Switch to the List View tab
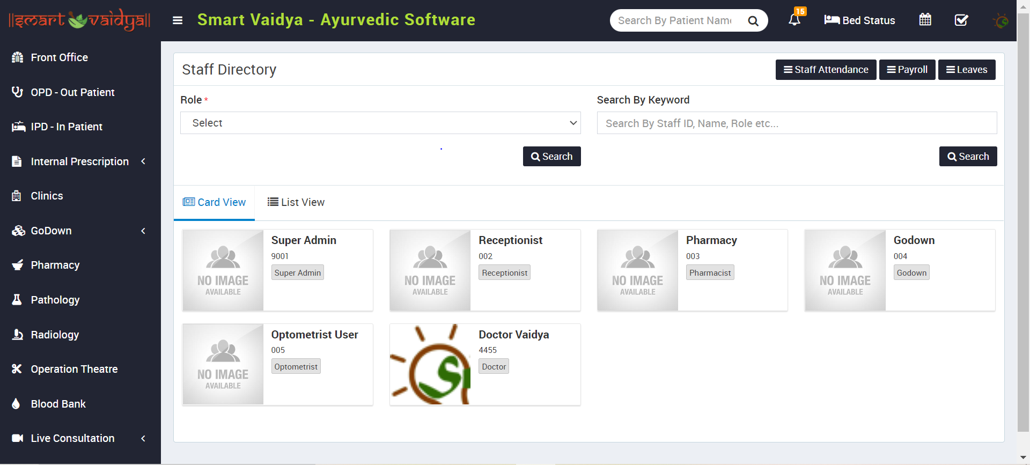This screenshot has width=1030, height=465. coord(296,202)
